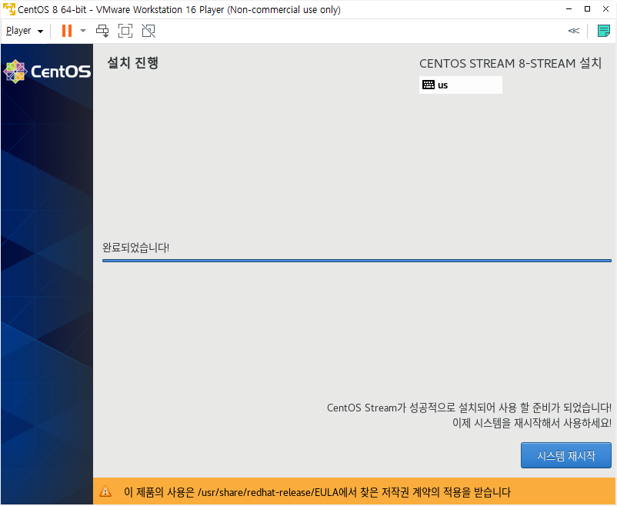Close the VMware Player window
617x506 pixels.
pos(605,9)
